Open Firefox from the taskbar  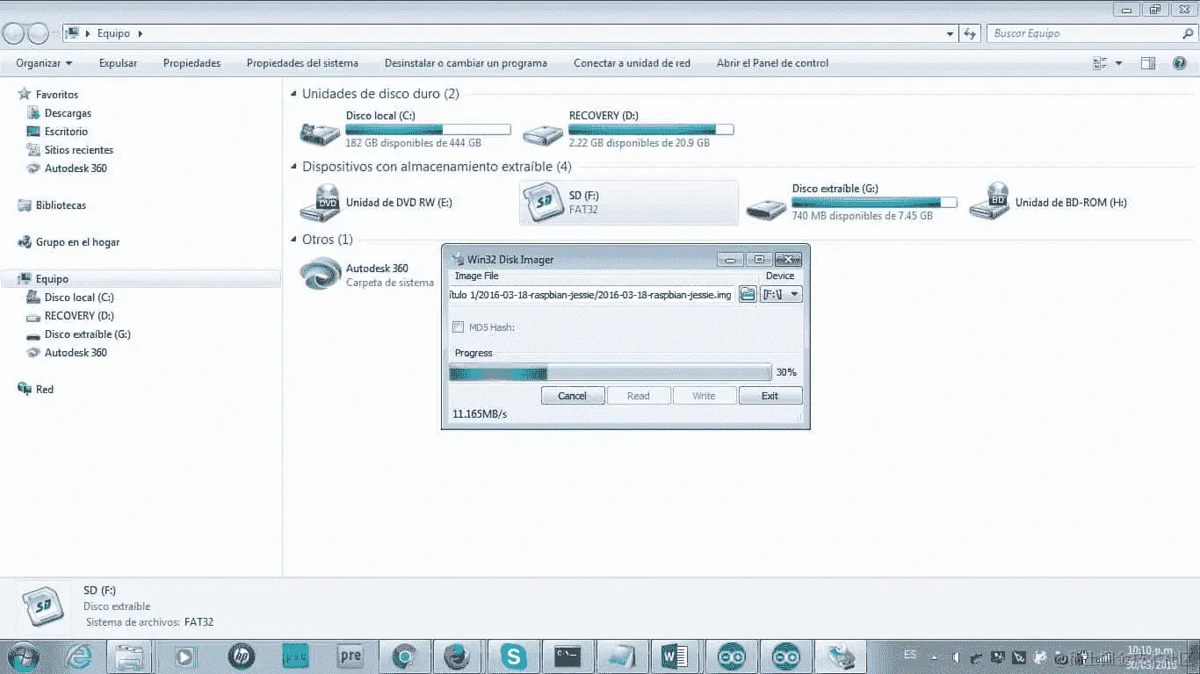click(x=459, y=656)
